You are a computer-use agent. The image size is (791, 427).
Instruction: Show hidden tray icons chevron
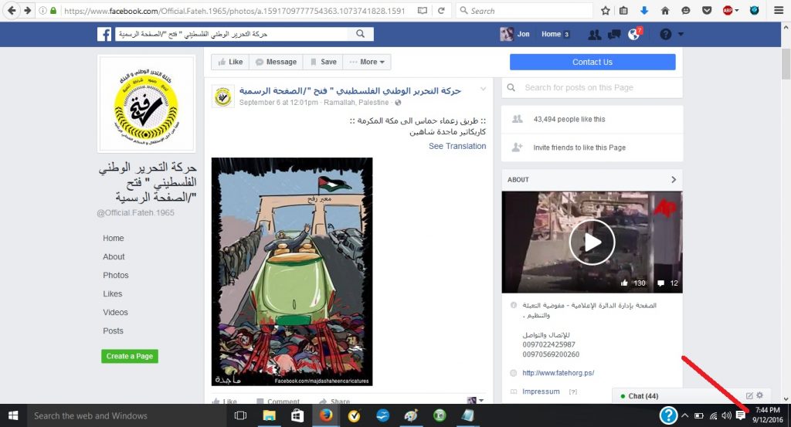pyautogui.click(x=684, y=416)
